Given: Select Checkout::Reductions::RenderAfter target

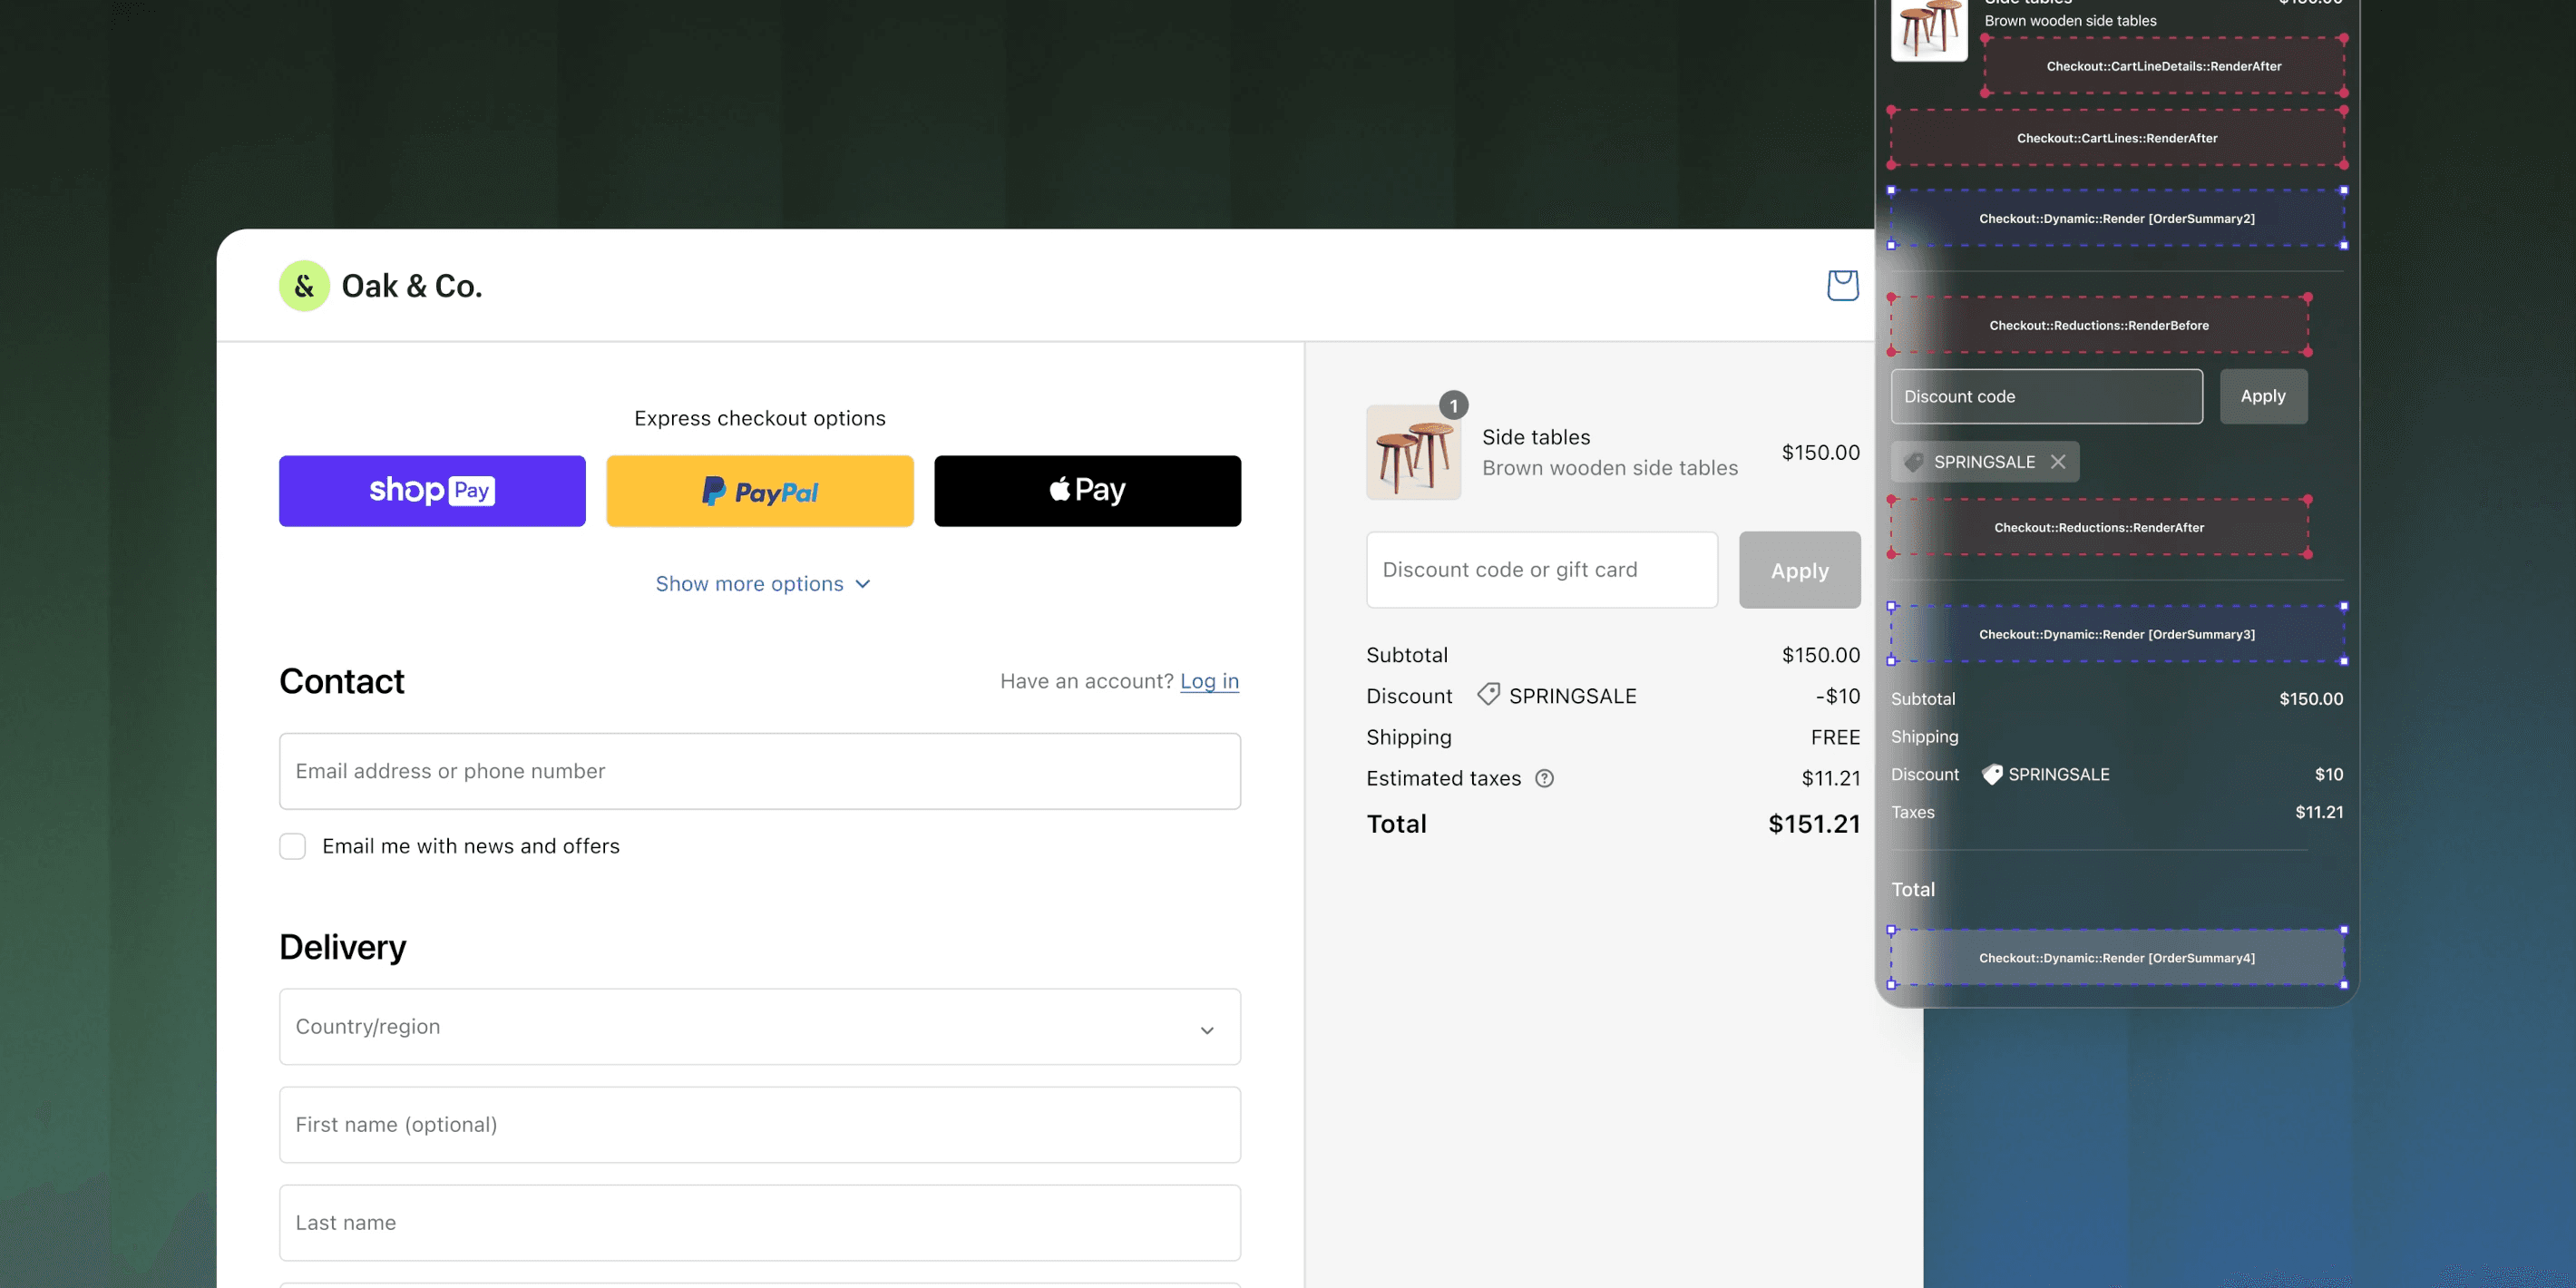Looking at the screenshot, I should pos(2099,527).
